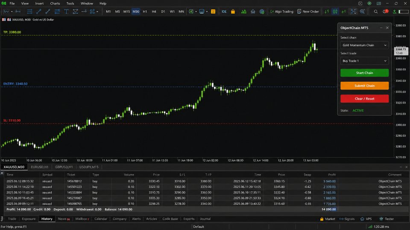Screen dimensions: 410x230
Task: Select the shapes drawing tool
Action: point(75,11)
